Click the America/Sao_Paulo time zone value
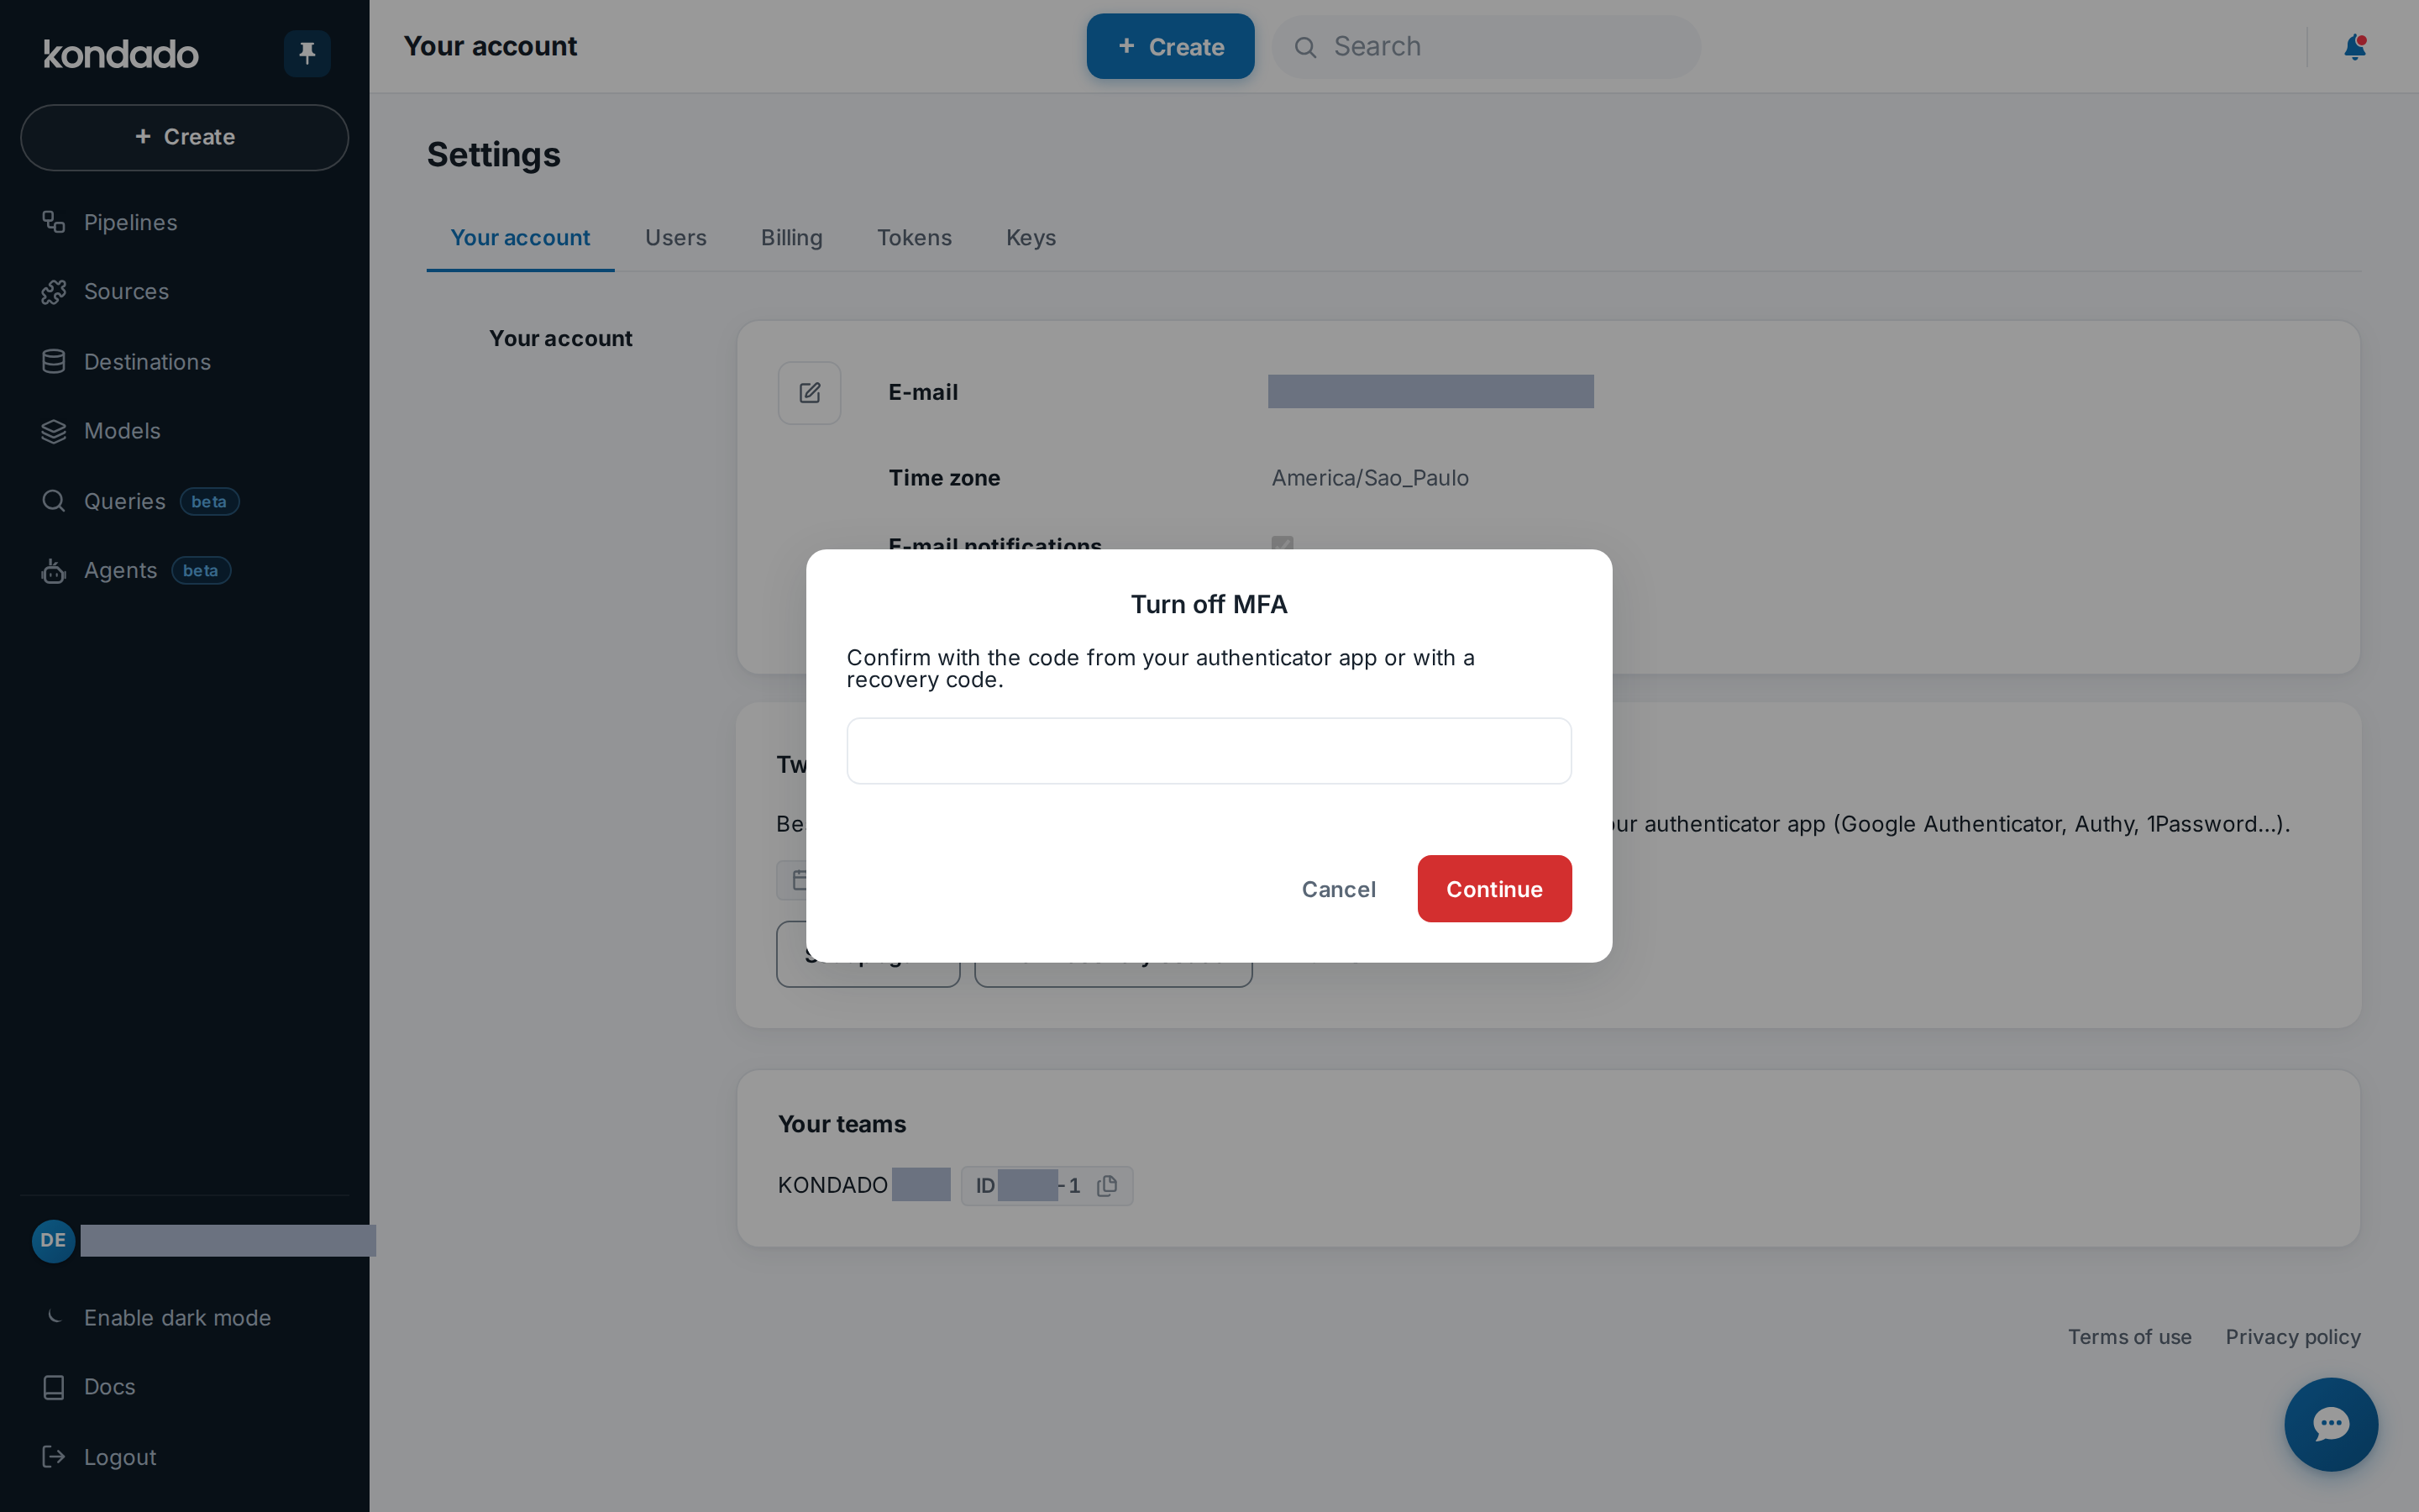2419x1512 pixels. [1369, 478]
